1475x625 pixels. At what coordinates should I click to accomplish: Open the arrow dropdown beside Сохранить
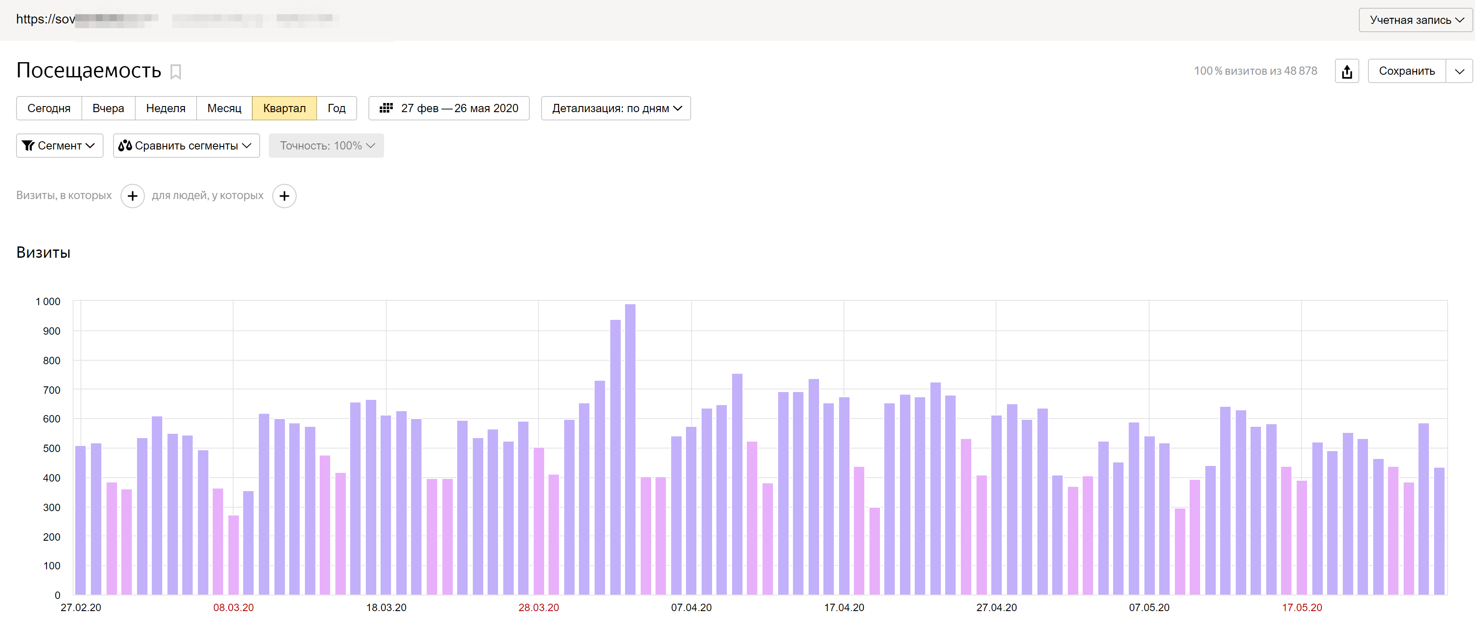tap(1459, 72)
